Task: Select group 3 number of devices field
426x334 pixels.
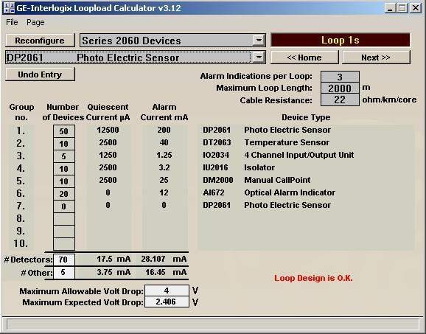Action: tap(64, 156)
